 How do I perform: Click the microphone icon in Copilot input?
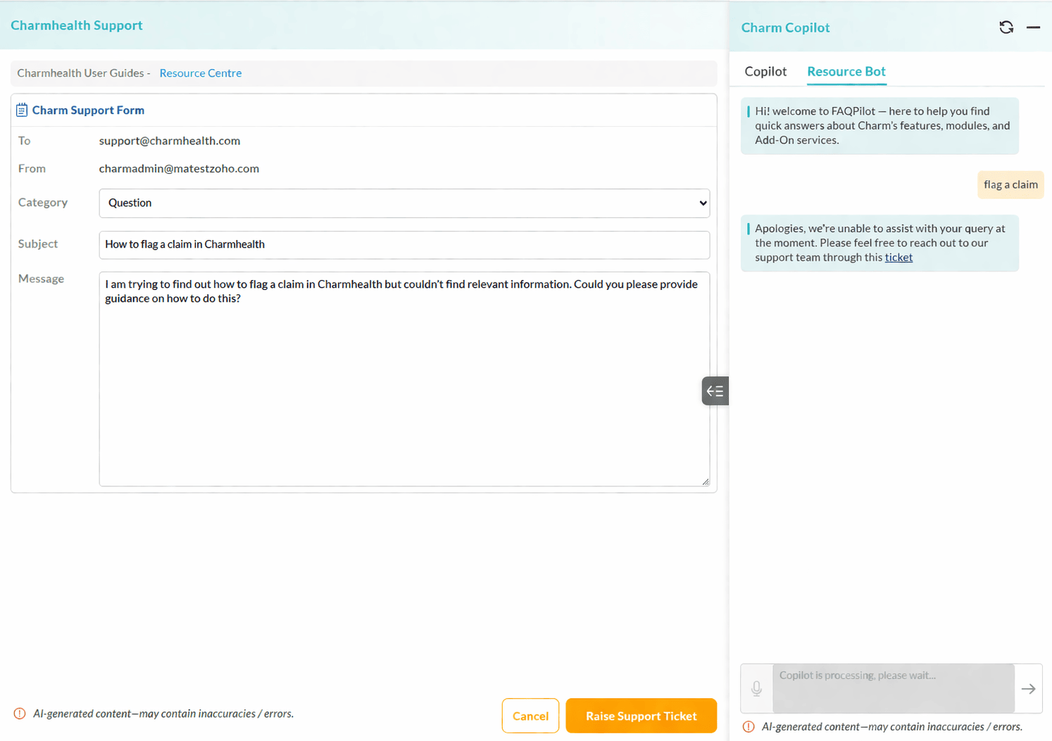pyautogui.click(x=756, y=688)
